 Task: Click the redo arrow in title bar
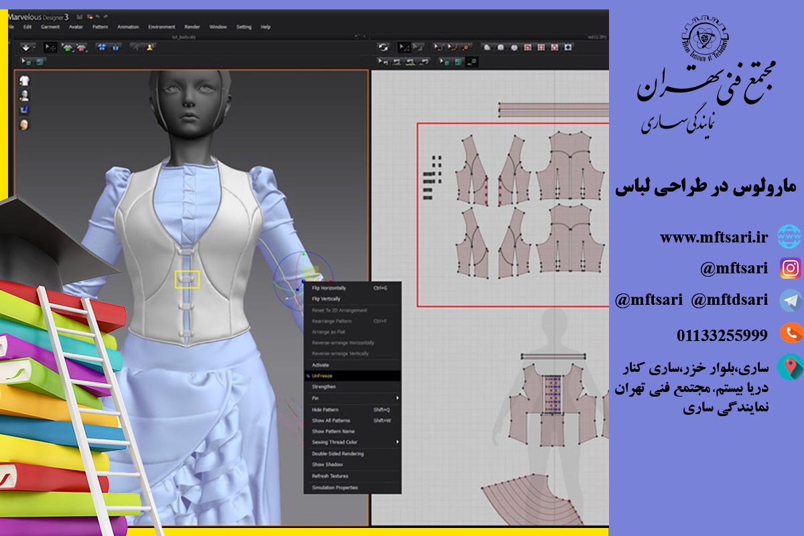click(x=106, y=17)
